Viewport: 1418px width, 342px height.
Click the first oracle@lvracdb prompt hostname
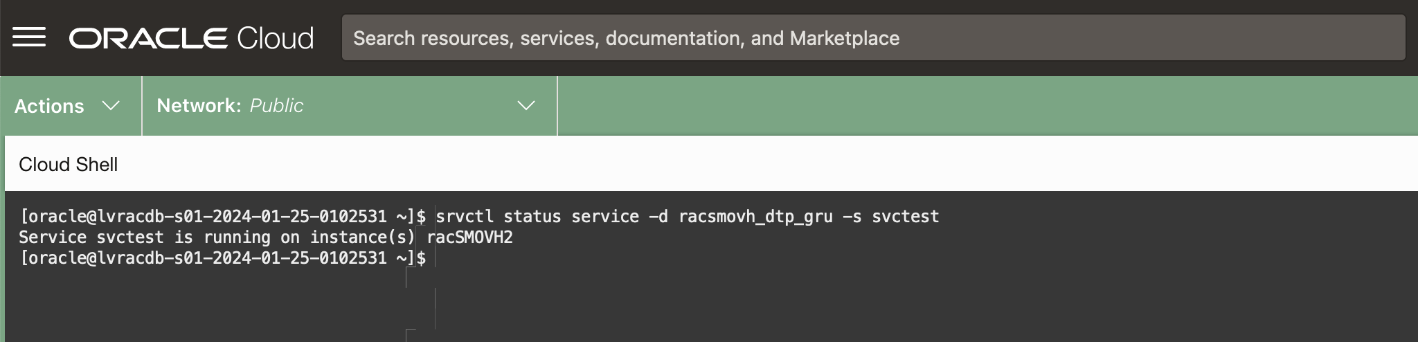(x=204, y=217)
